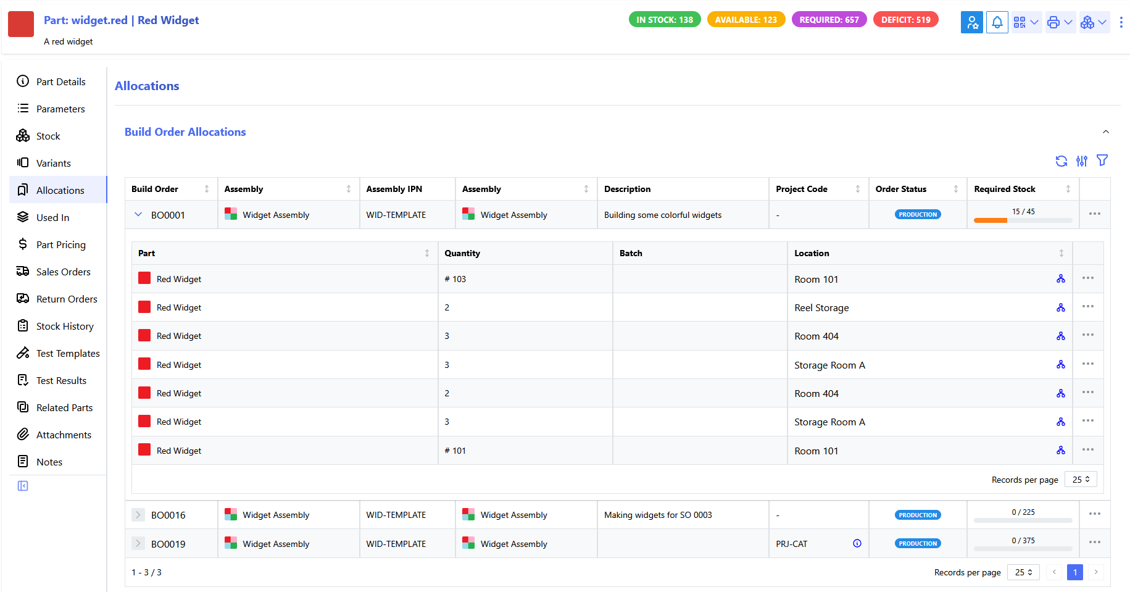Open the table filter funnel icon
The image size is (1130, 592).
(1102, 161)
